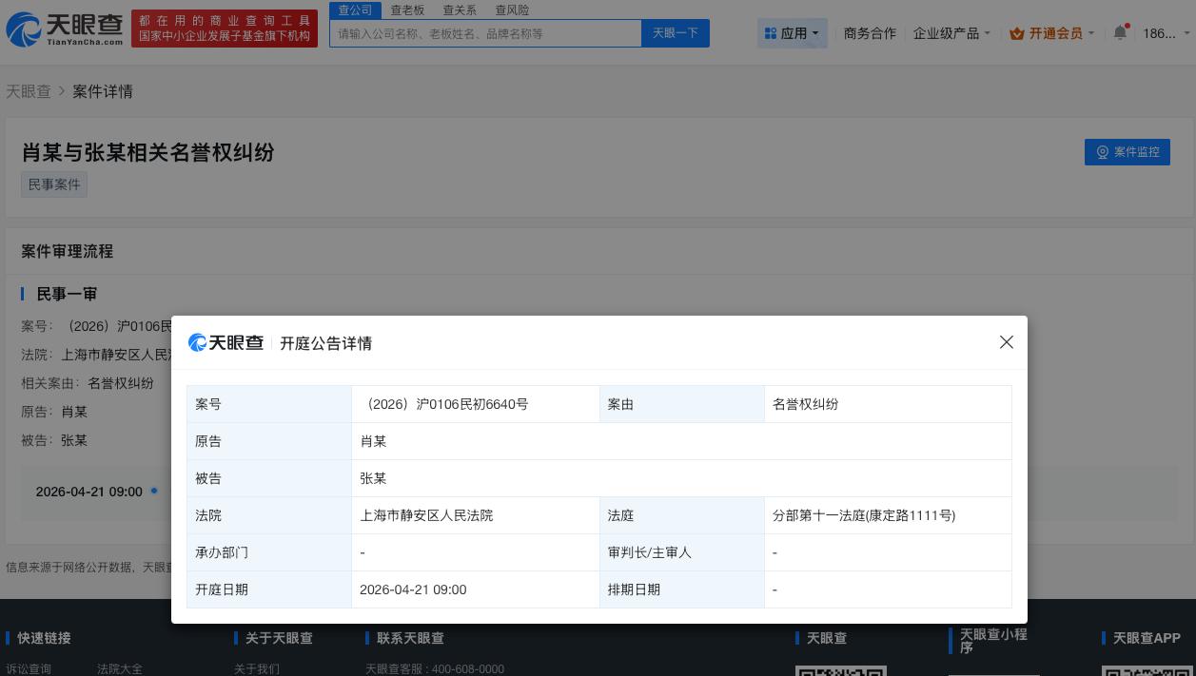Screen dimensions: 1196x676
Task: Switch to the 查老板 search tab
Action: point(407,10)
